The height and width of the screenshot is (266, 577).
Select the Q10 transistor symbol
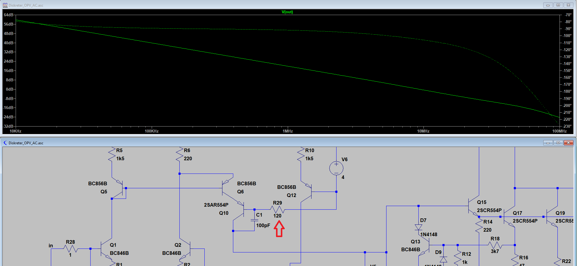(238, 210)
